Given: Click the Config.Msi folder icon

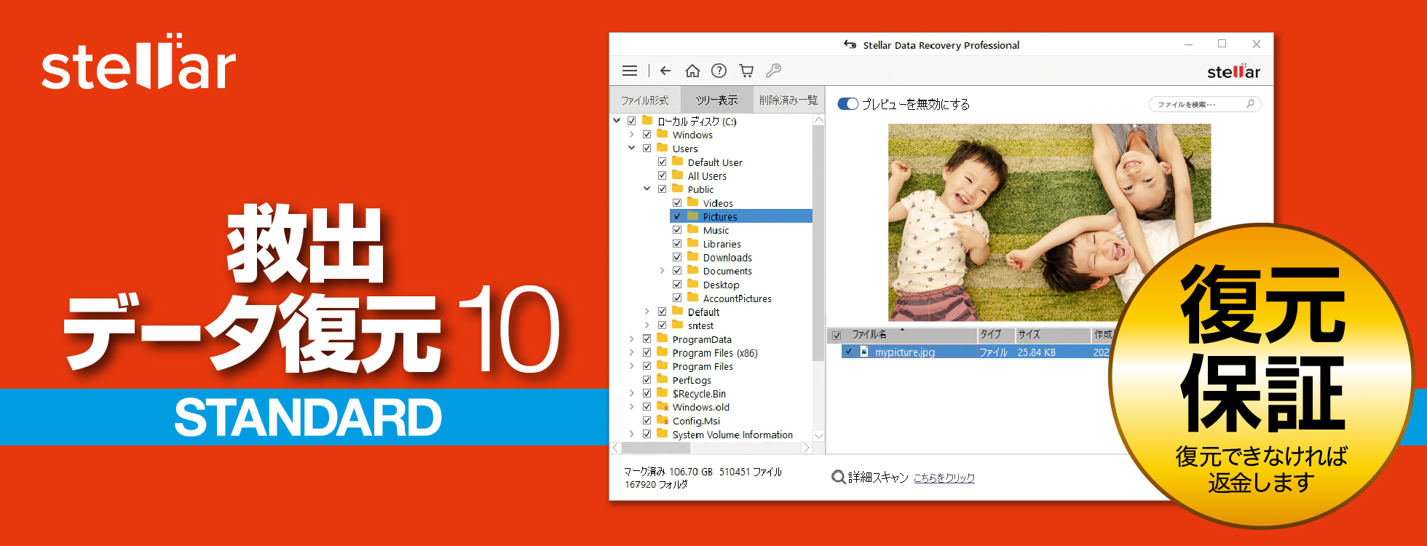Looking at the screenshot, I should [663, 420].
